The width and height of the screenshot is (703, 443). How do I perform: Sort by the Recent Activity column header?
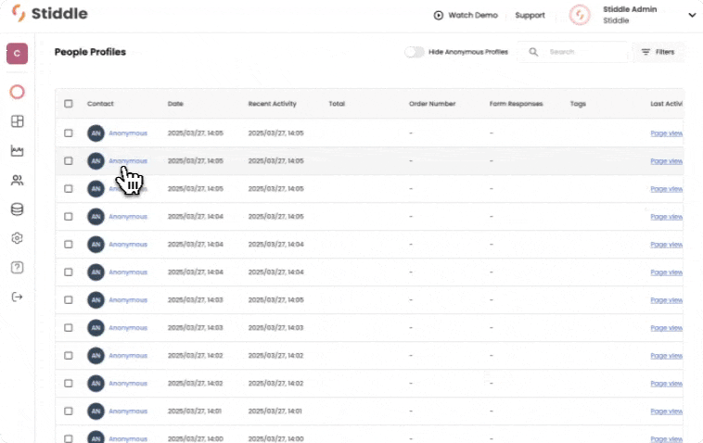tap(272, 104)
